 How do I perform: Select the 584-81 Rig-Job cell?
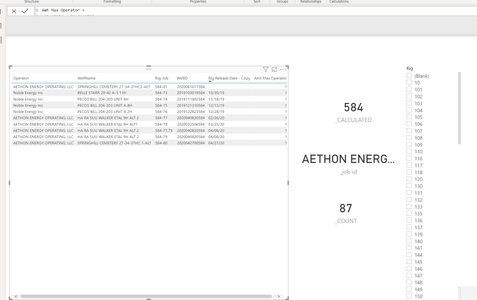point(161,86)
